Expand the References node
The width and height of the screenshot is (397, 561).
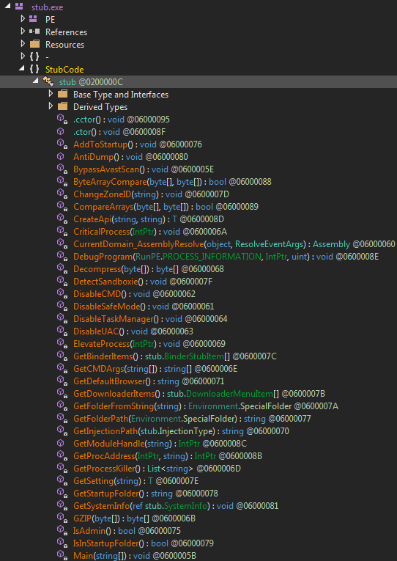click(23, 31)
